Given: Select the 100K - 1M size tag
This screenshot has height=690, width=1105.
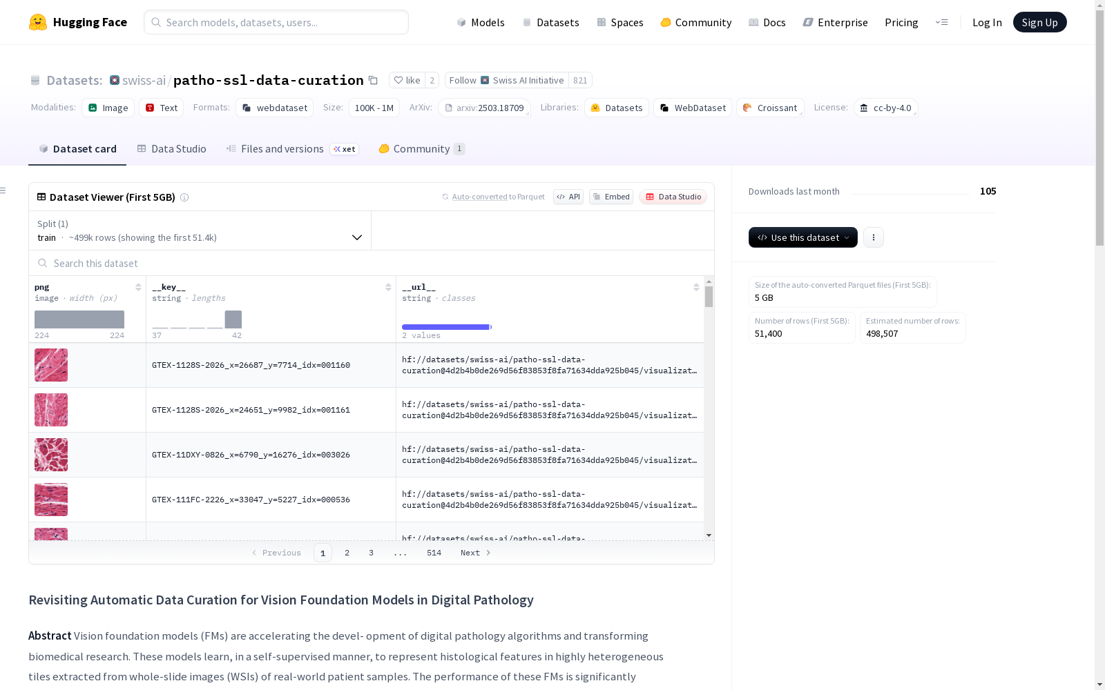Looking at the screenshot, I should pyautogui.click(x=374, y=108).
